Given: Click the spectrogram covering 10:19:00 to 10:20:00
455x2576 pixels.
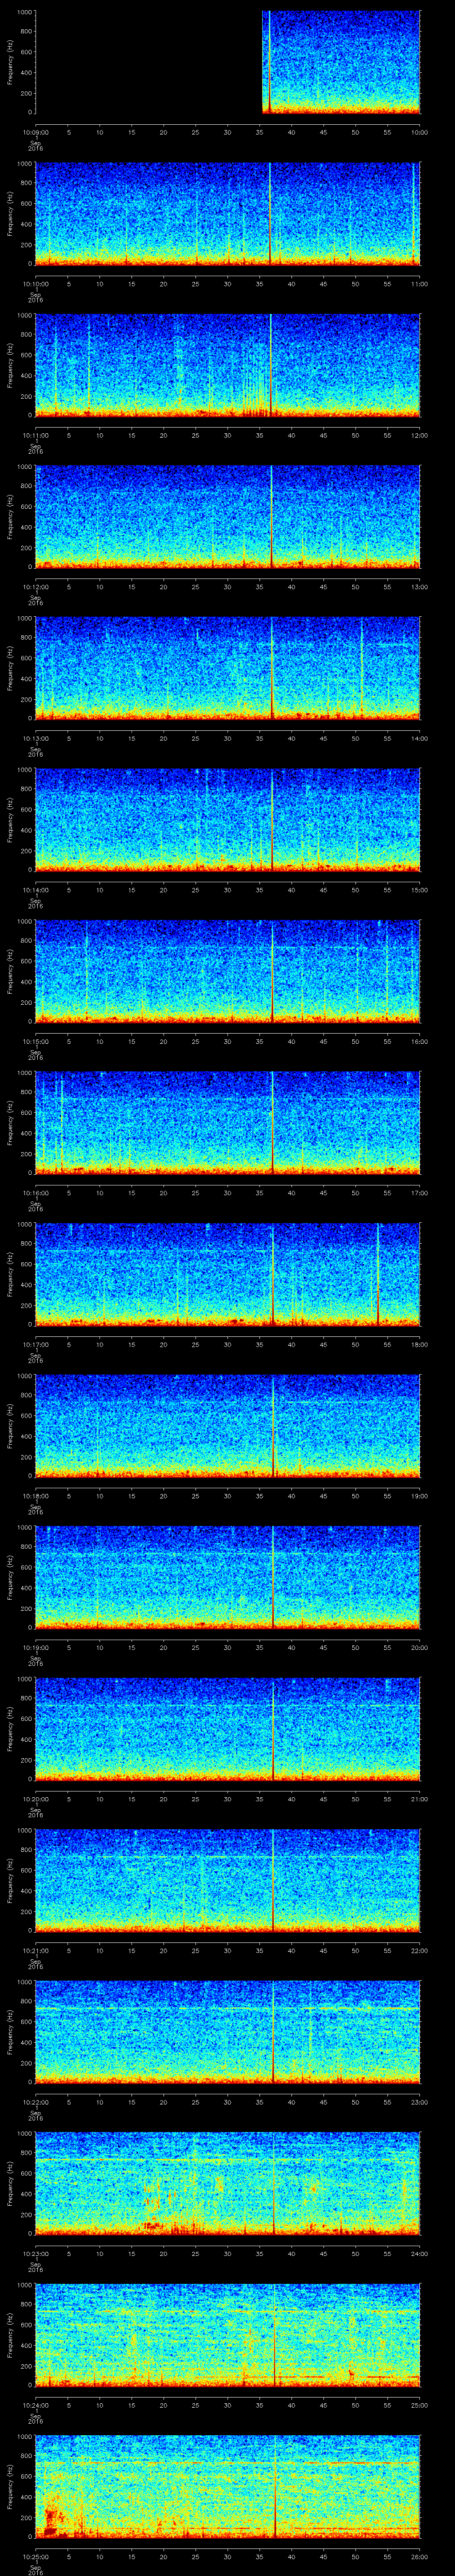Looking at the screenshot, I should click(228, 1577).
